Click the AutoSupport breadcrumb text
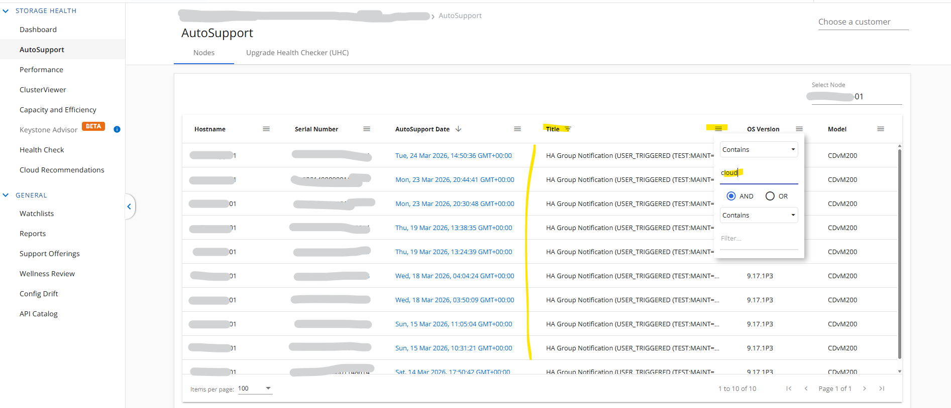 460,16
